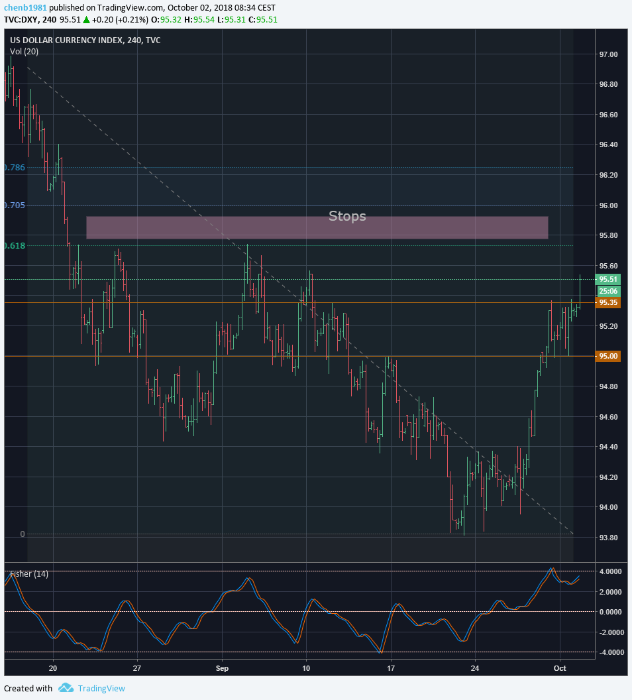The height and width of the screenshot is (700, 632).
Task: Click the 27 date label on time axis
Action: [137, 668]
